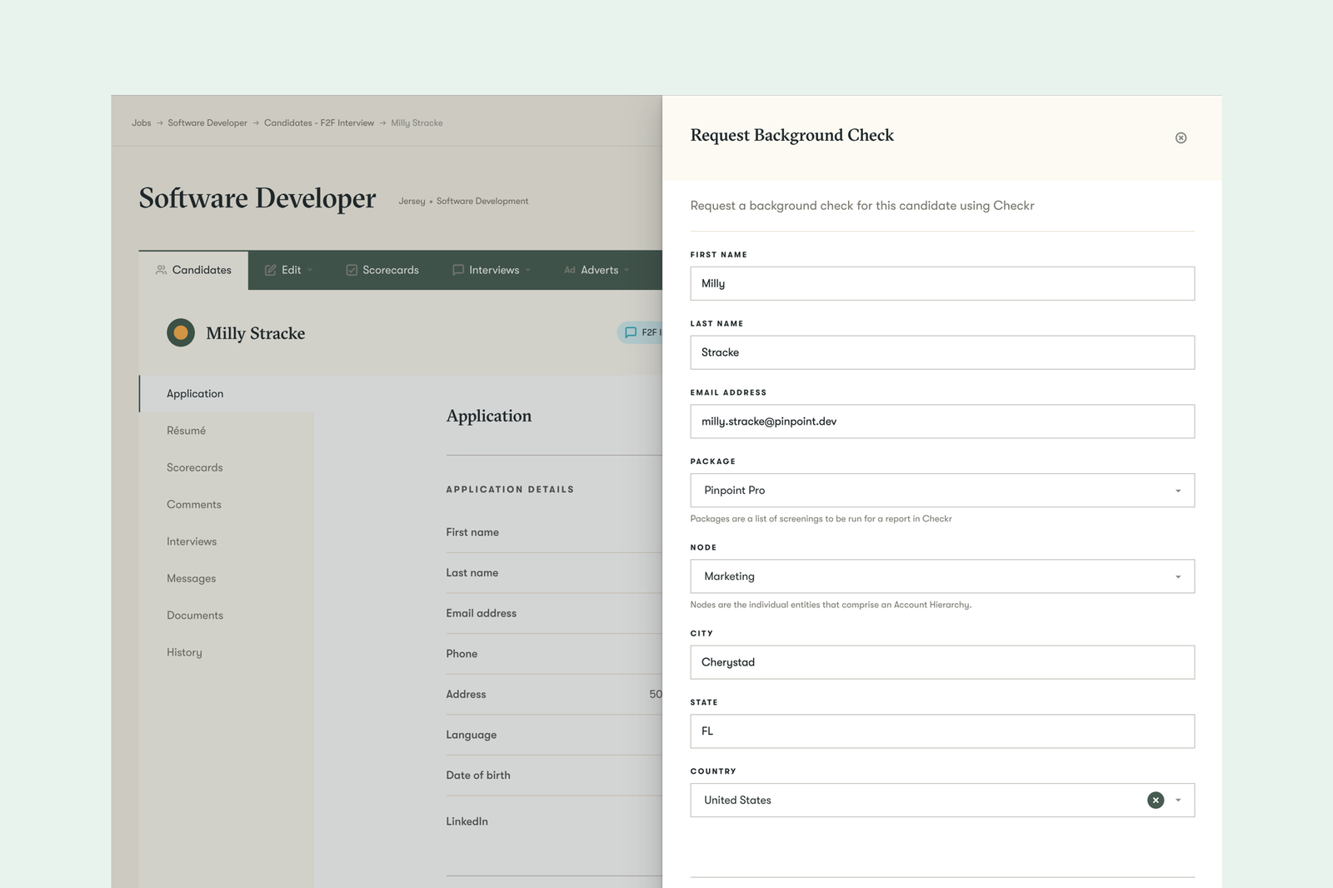Clear the United States country selection
The width and height of the screenshot is (1333, 888).
(x=1155, y=801)
